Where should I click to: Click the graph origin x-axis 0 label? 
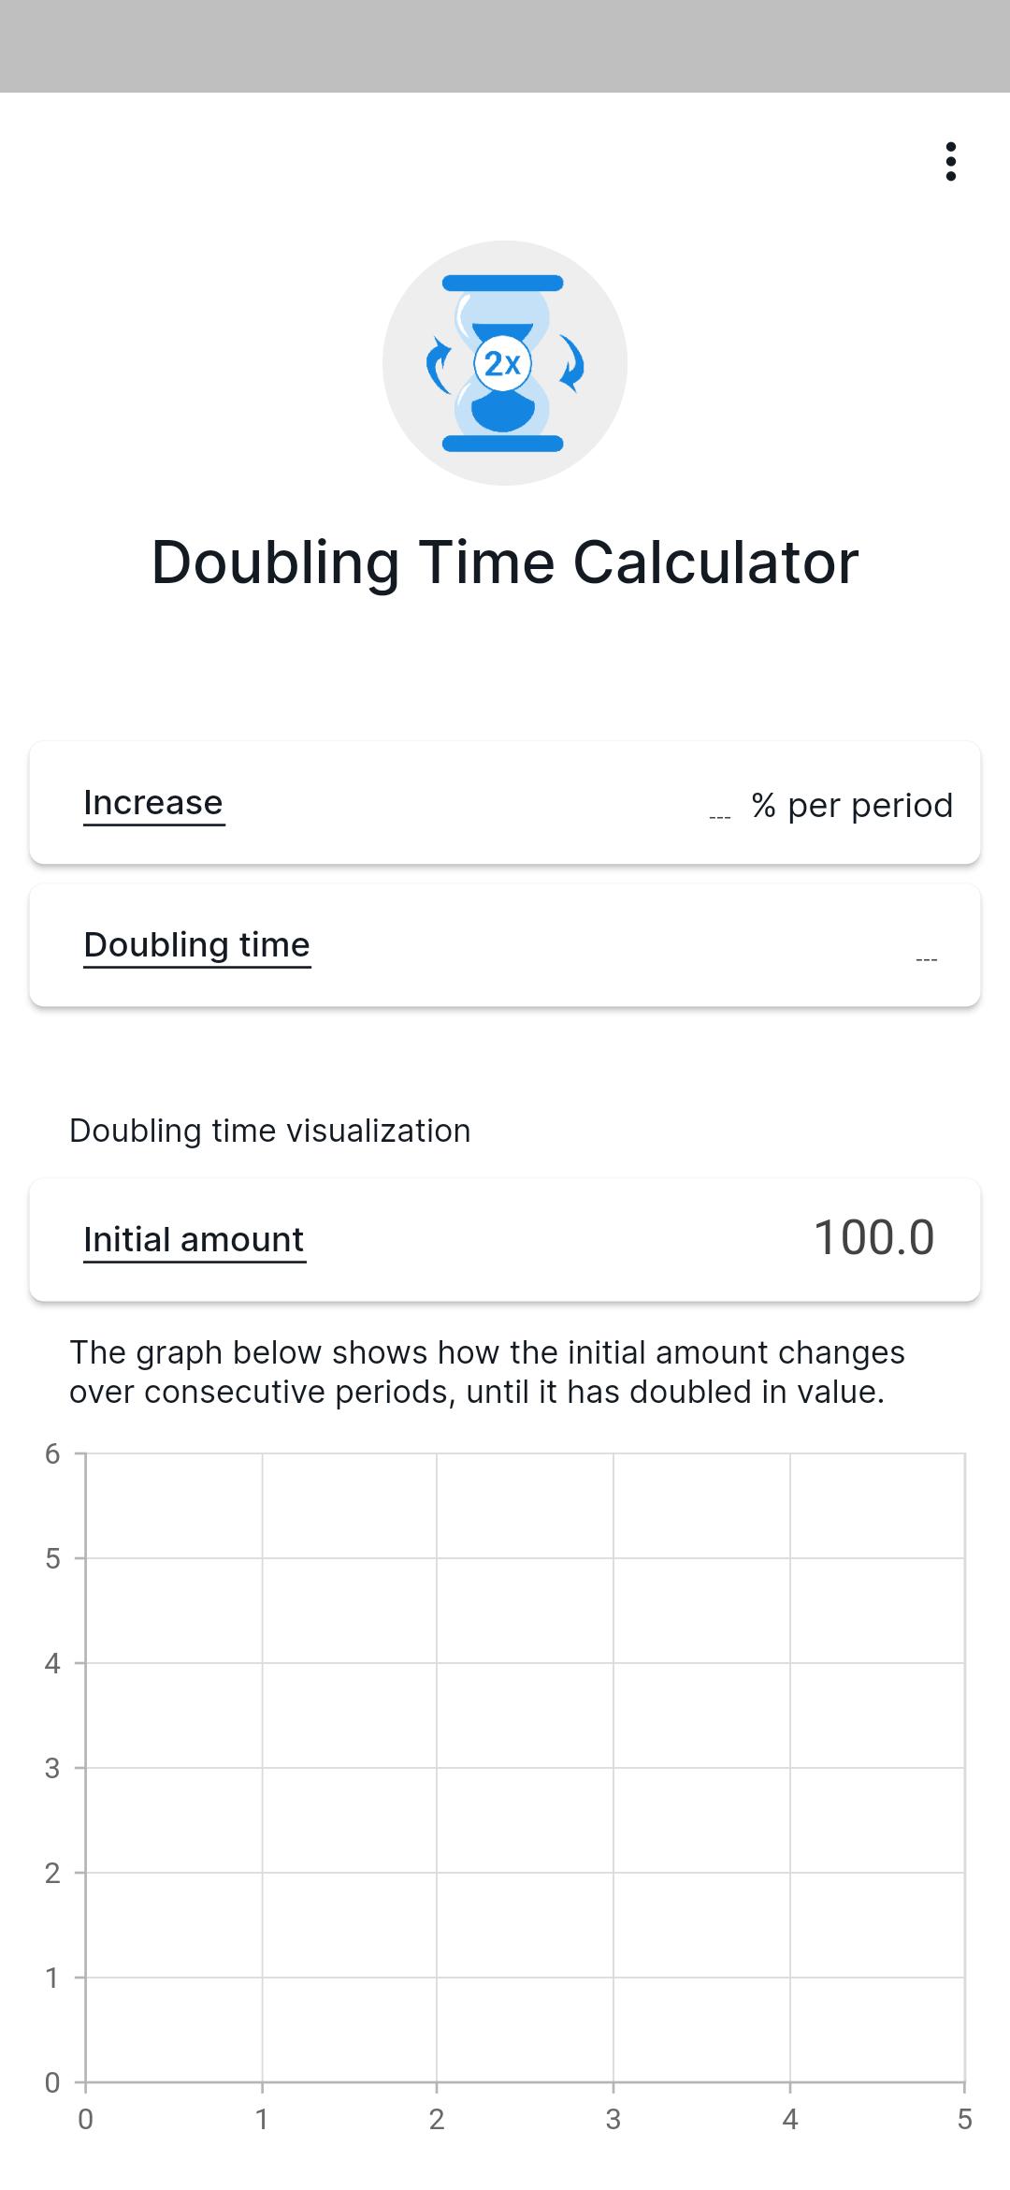tap(85, 2119)
